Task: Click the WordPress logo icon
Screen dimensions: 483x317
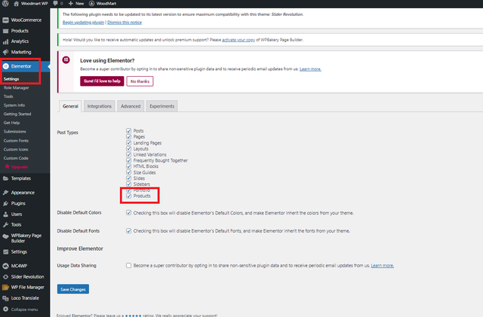Action: coord(5,3)
